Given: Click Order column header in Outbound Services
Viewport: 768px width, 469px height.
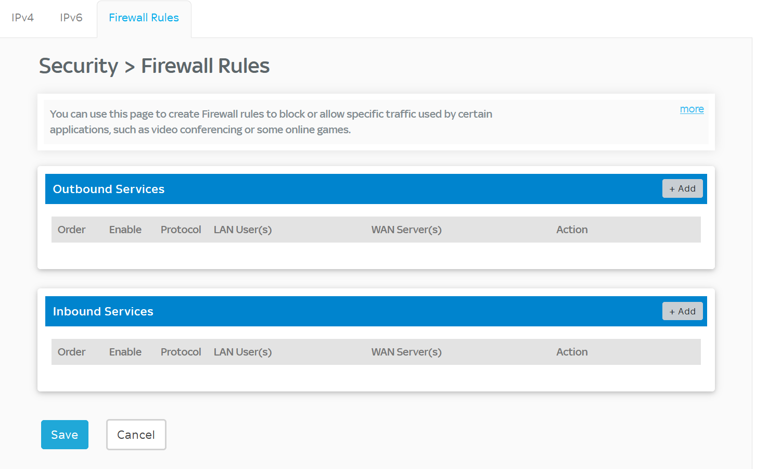Looking at the screenshot, I should [x=71, y=230].
